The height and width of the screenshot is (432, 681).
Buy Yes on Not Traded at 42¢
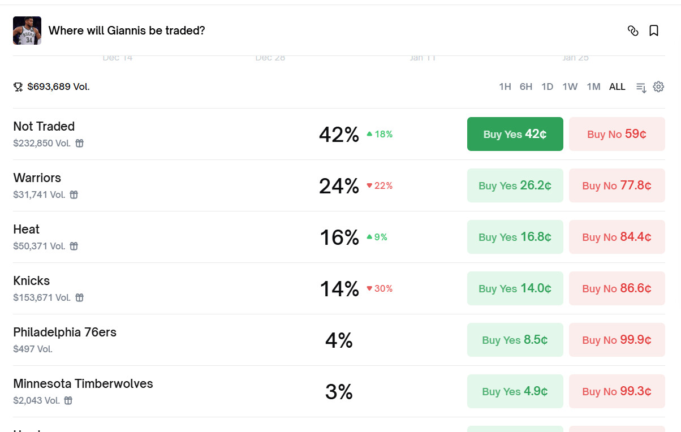[x=515, y=134]
